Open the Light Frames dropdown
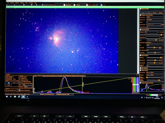The height and width of the screenshot is (123, 165). [70, 5]
